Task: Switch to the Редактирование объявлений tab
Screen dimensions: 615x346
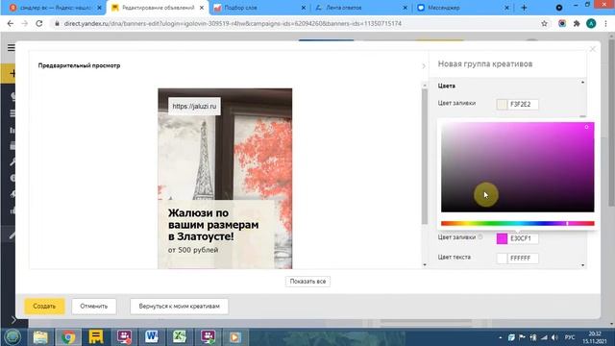Action: [x=158, y=8]
